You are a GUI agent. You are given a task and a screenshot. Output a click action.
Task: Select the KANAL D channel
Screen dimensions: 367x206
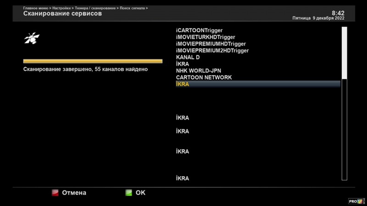tap(188, 57)
